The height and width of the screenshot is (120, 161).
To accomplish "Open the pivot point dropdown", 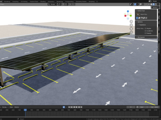I will click(x=60, y=4).
